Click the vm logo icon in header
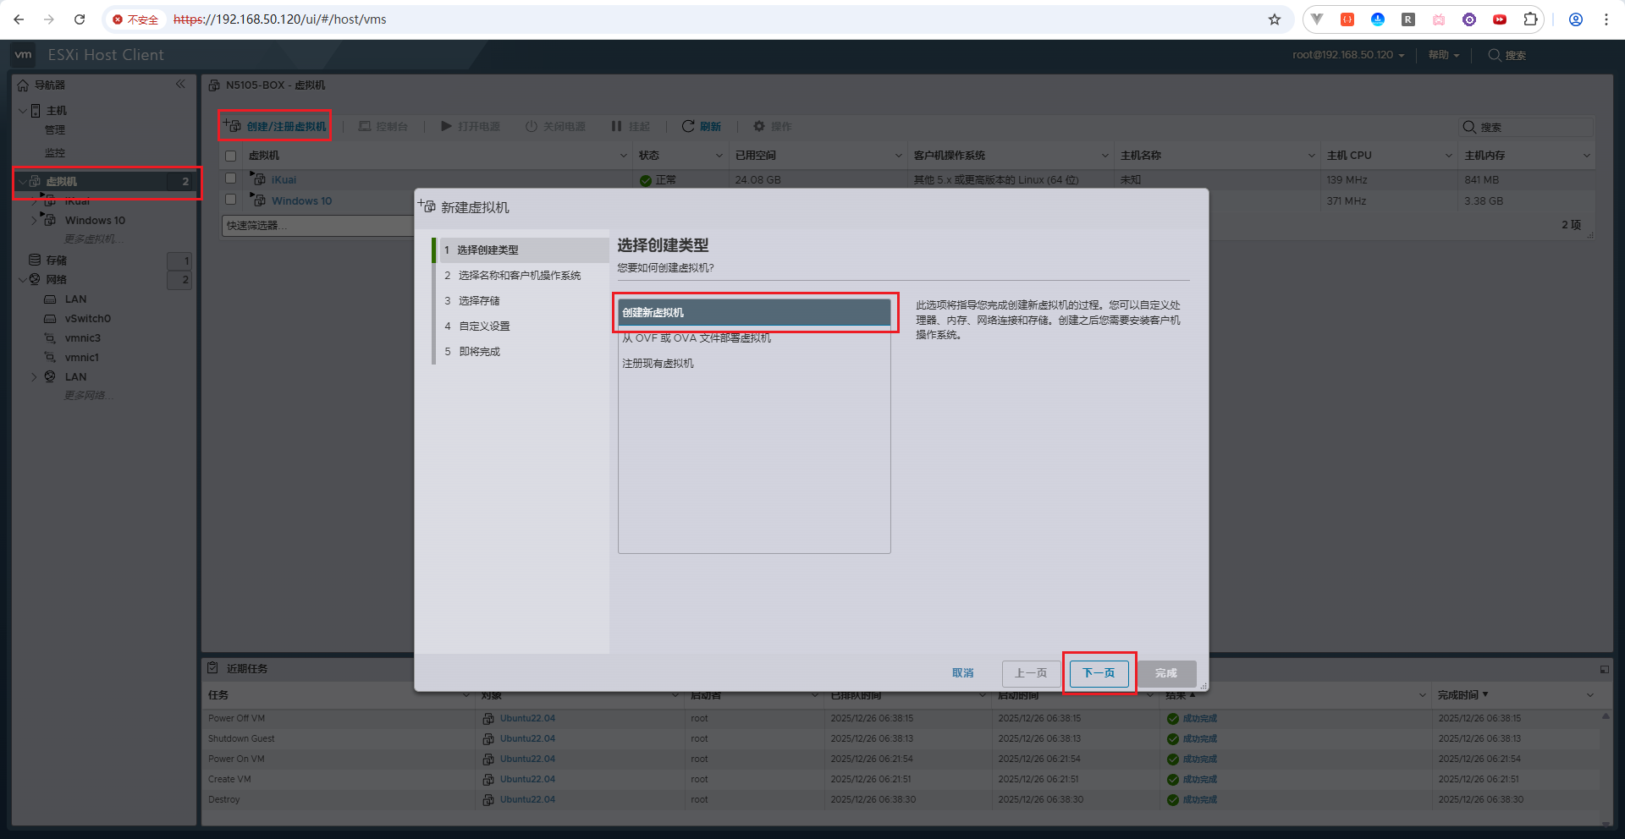The height and width of the screenshot is (839, 1625). click(x=24, y=55)
